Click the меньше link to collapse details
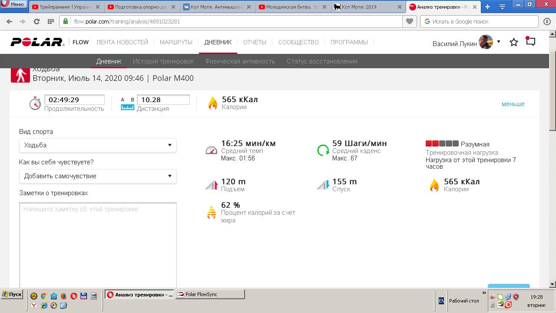 tap(513, 104)
